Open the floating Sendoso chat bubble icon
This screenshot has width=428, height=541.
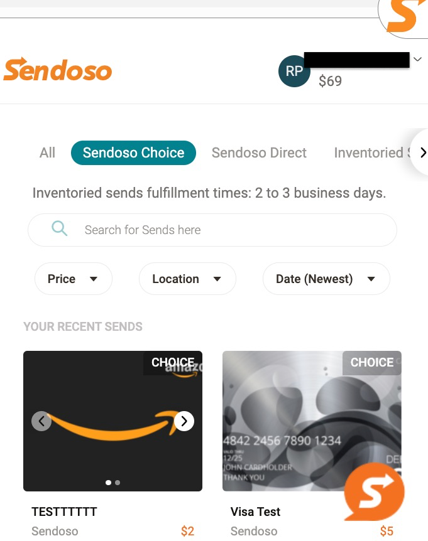tap(374, 493)
